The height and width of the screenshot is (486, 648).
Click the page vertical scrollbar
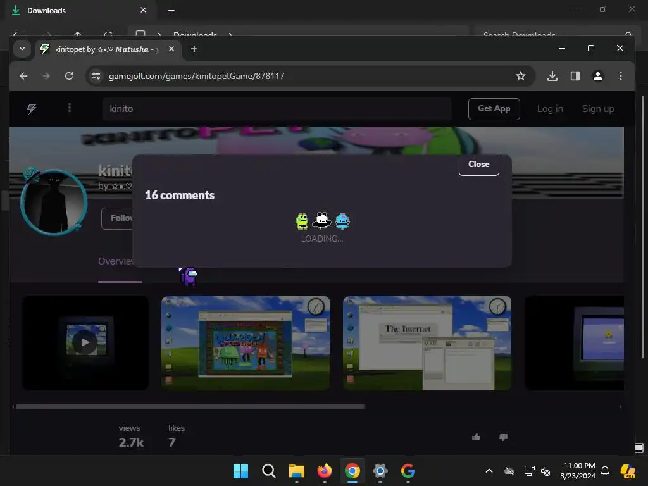coord(642,227)
